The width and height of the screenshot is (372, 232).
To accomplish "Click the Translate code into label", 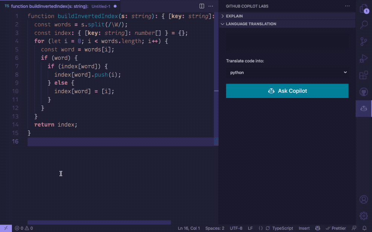I will [245, 61].
